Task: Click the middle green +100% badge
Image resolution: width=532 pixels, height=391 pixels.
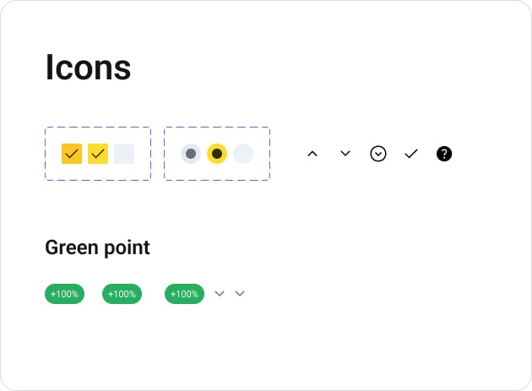Action: [122, 294]
